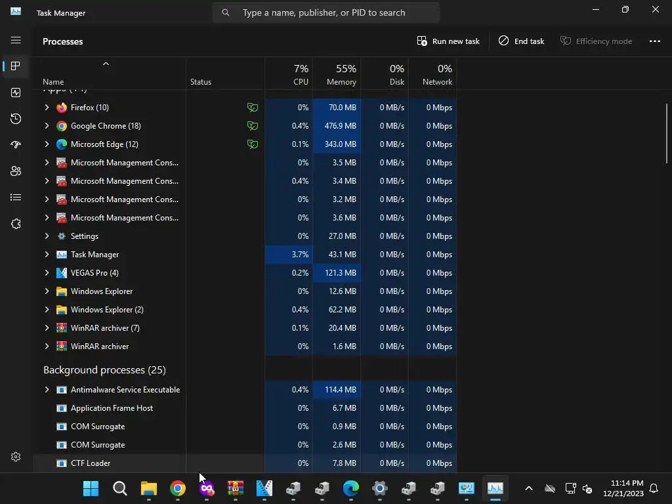Click the WinRAR archiver (7) icon
This screenshot has height=504, width=672.
(62, 328)
